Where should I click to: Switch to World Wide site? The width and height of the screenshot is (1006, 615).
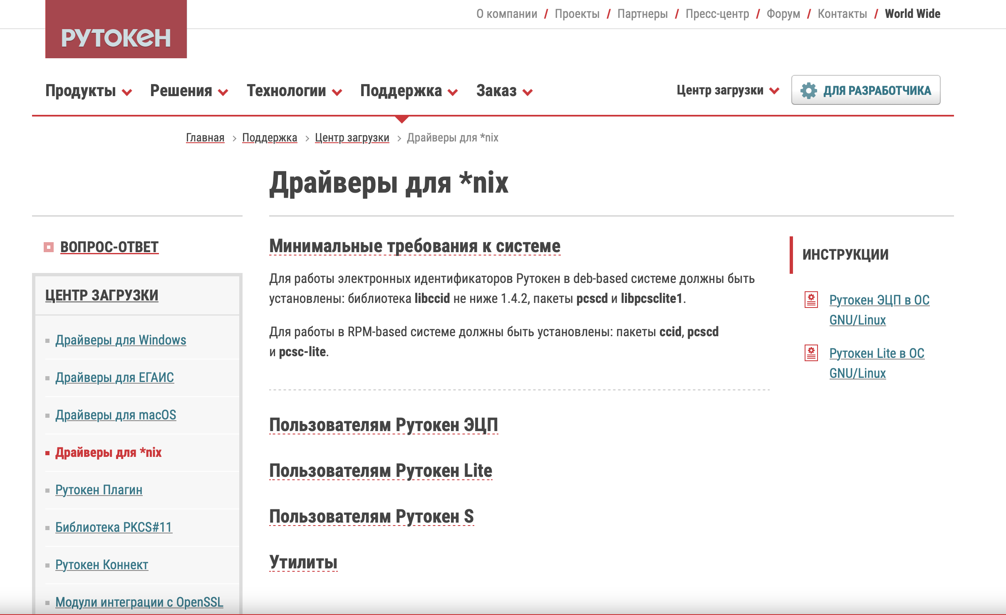[913, 14]
